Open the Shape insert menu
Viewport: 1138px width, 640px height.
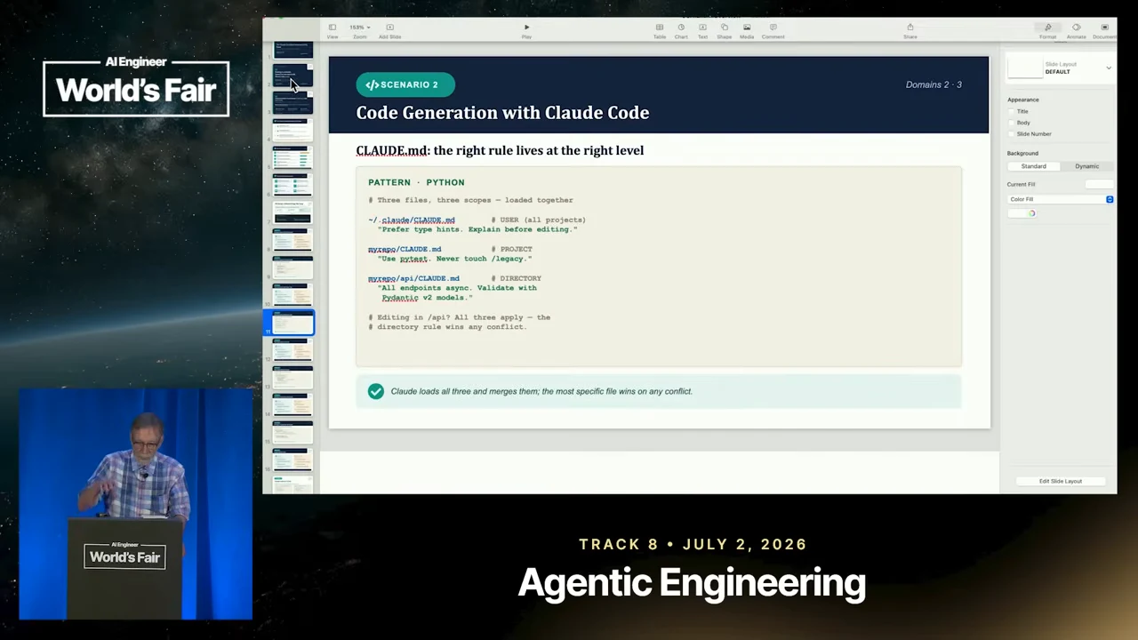click(x=725, y=31)
